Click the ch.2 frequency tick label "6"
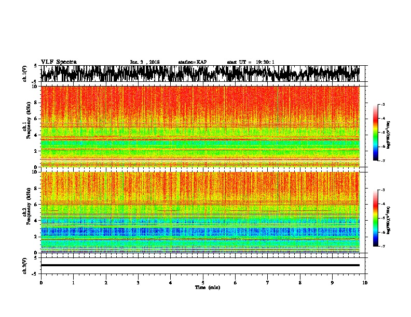Screen dimensions: 411x317 tap(36, 205)
